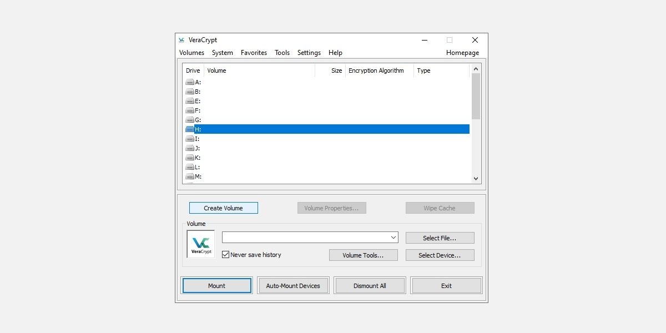
Task: Click the Create Volume button
Action: point(223,208)
